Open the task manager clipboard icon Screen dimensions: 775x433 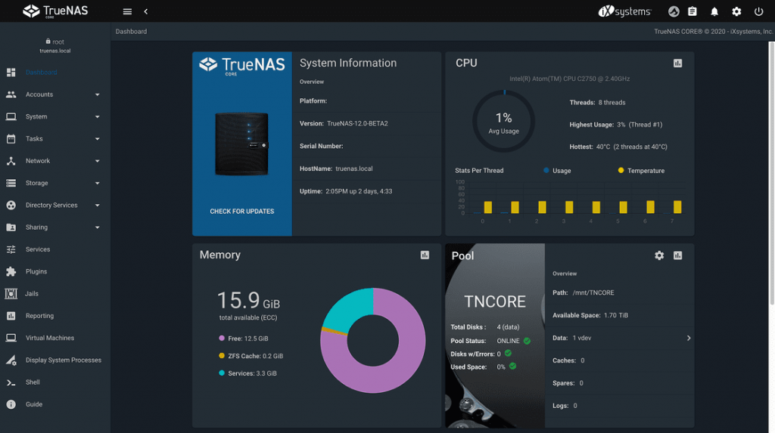click(693, 11)
